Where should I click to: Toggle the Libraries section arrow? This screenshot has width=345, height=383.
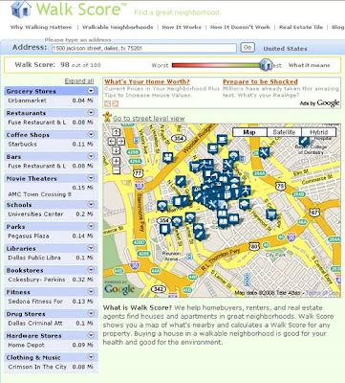[91, 248]
